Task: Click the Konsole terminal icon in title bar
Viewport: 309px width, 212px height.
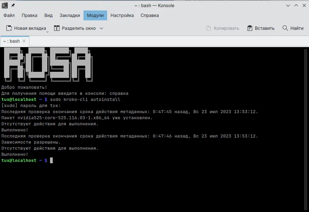Action: 5,5
